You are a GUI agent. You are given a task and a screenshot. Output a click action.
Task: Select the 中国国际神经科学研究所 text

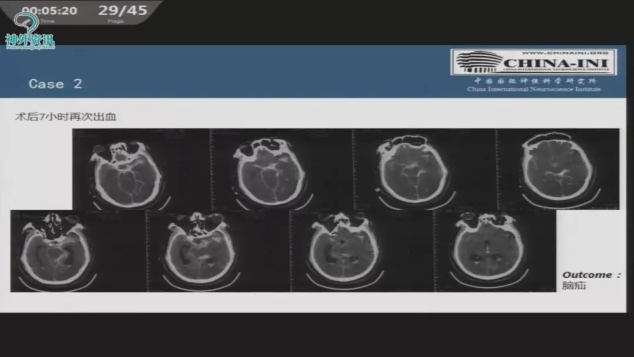(535, 81)
